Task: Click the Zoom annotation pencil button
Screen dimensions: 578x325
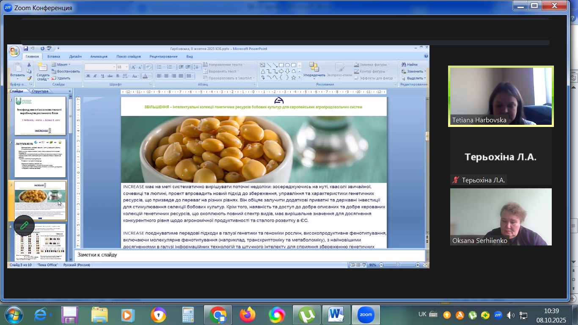Action: coord(24,226)
